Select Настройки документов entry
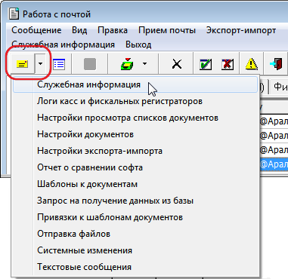Screen dimensions: 288x279 click(x=135, y=134)
